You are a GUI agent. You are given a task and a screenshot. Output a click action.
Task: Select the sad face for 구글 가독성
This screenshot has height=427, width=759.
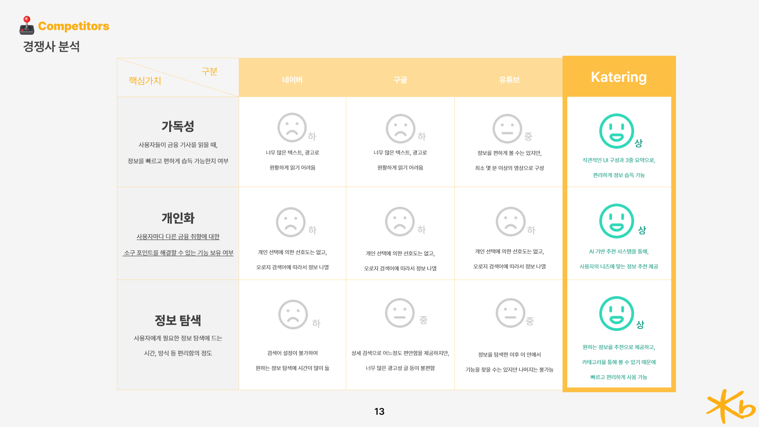400,128
